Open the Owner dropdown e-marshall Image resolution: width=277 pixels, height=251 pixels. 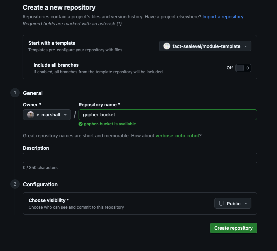pos(47,115)
